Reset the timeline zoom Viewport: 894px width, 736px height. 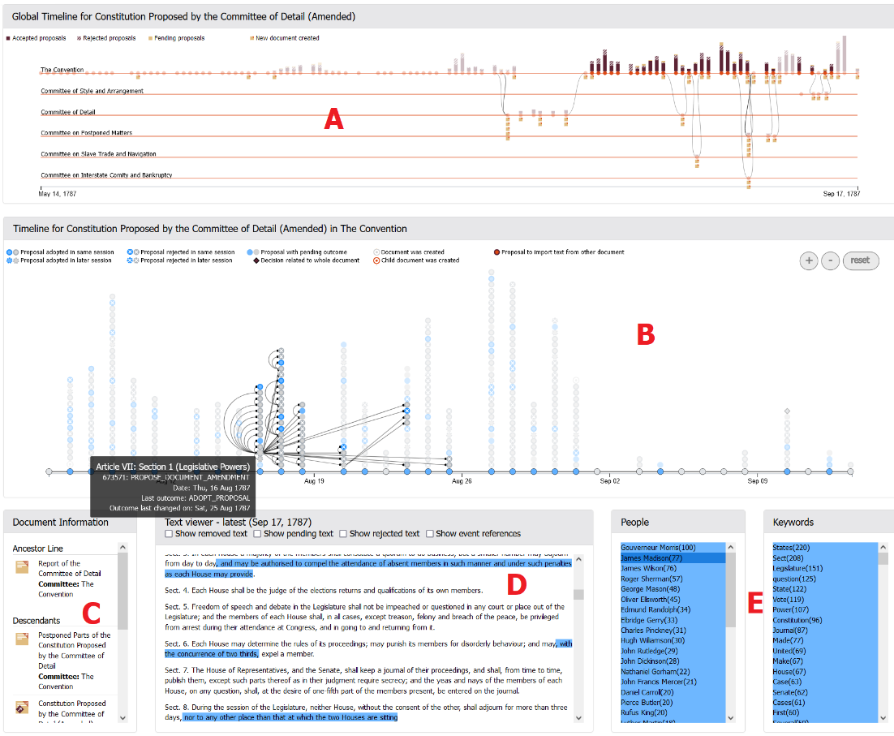860,260
